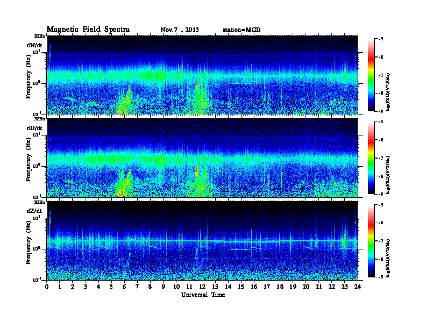Click hour 2 tick label on time axis
Viewport: 426px width, 329px height.
click(73, 287)
